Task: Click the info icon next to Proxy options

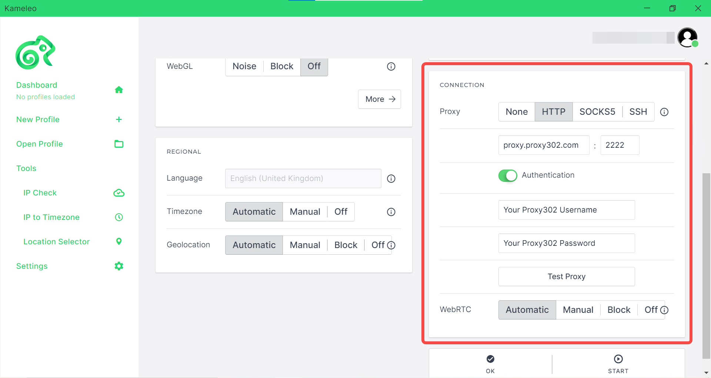Action: (664, 112)
